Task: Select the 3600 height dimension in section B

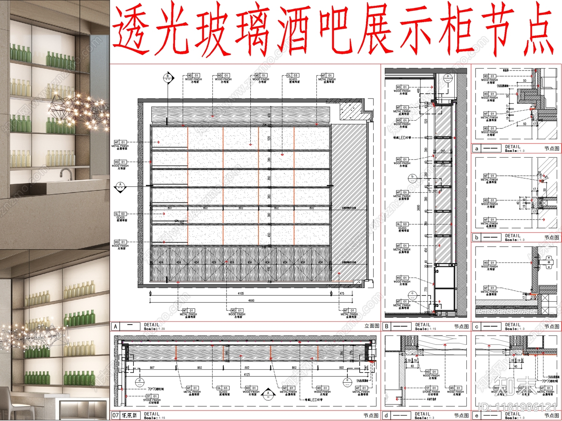Action: (418, 208)
